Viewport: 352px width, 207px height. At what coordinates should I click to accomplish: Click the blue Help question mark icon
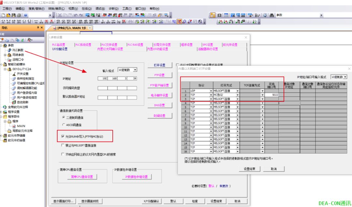26,15
